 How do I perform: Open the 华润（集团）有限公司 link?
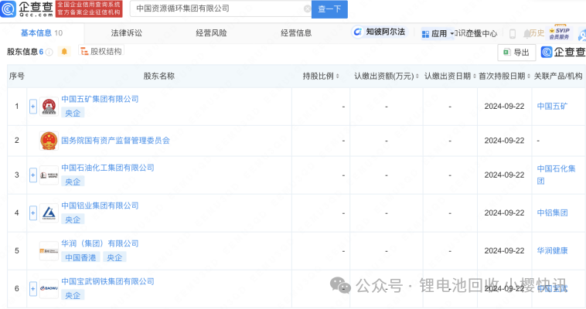pyautogui.click(x=99, y=243)
